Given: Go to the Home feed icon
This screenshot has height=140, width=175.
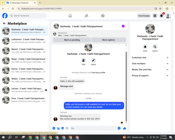Looking at the screenshot, I should (70, 16).
